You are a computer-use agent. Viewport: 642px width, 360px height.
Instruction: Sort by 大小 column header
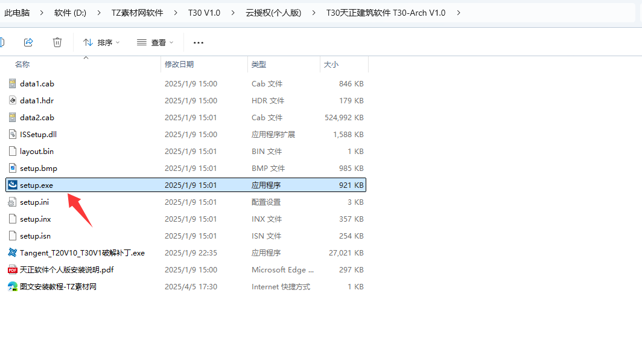coord(331,65)
